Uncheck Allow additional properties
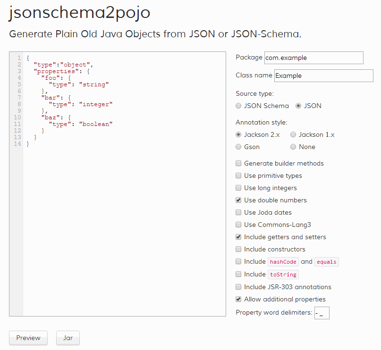The height and width of the screenshot is (350, 381). tap(239, 300)
